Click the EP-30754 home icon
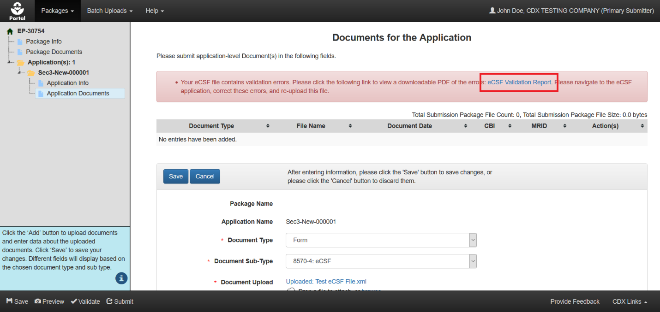The width and height of the screenshot is (660, 312). pyautogui.click(x=10, y=31)
